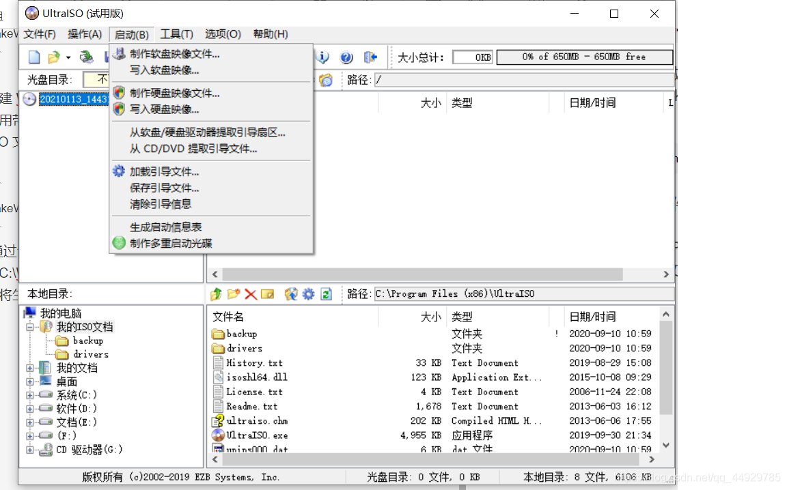Click the 文件名 column header in local list
Image resolution: width=787 pixels, height=490 pixels.
point(228,317)
